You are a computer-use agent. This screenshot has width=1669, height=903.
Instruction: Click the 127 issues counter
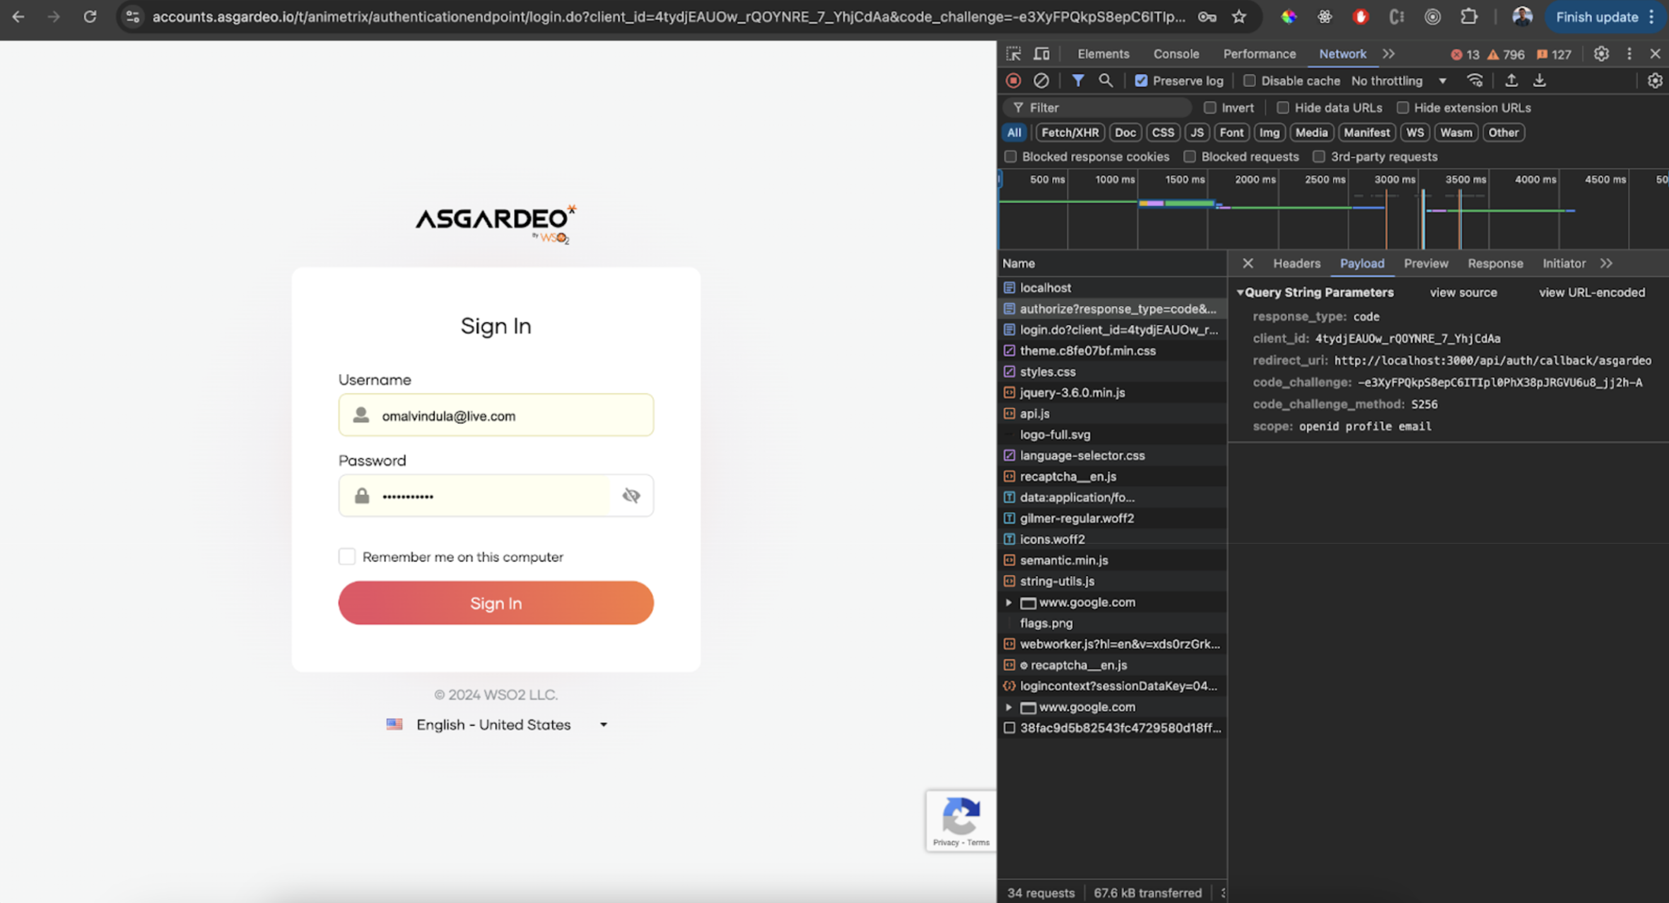pos(1554,54)
